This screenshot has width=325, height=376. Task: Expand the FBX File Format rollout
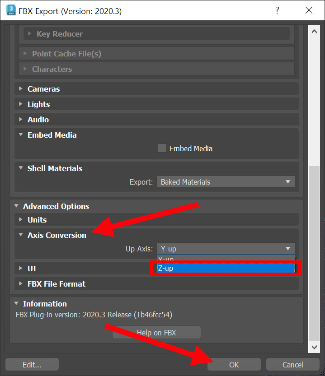pyautogui.click(x=156, y=284)
